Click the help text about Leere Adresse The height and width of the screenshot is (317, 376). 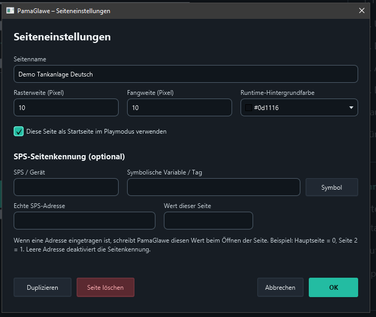[x=185, y=245]
